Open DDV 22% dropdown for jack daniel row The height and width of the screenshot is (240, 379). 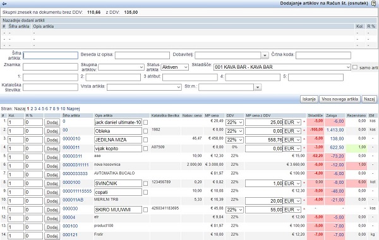point(234,122)
